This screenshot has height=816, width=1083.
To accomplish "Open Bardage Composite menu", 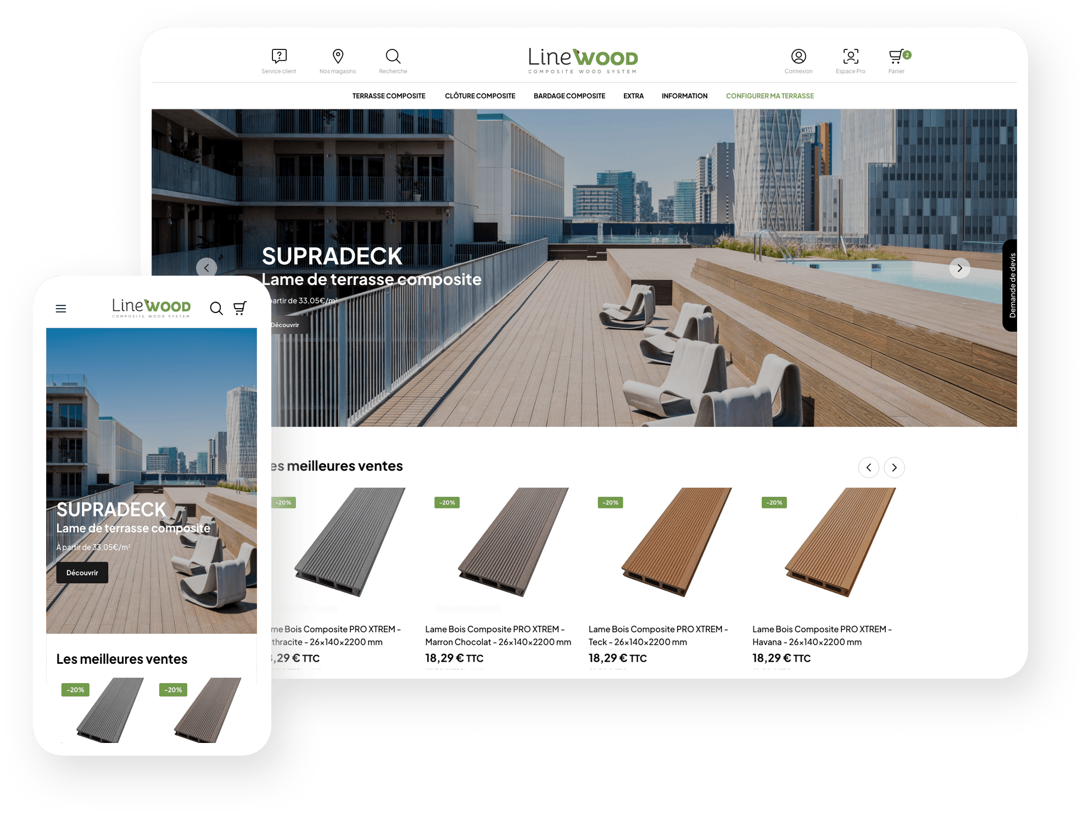I will click(x=569, y=96).
